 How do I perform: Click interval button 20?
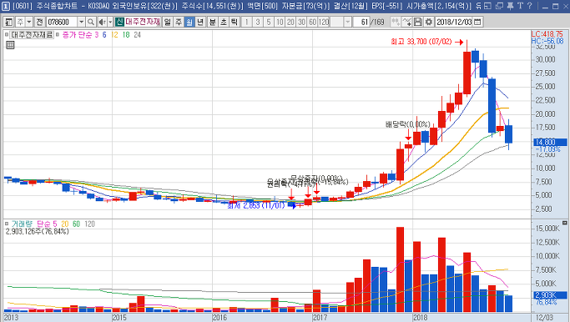tap(290, 23)
